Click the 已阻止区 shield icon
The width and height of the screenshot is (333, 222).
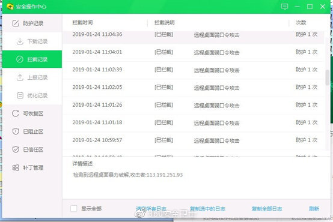[16, 131]
